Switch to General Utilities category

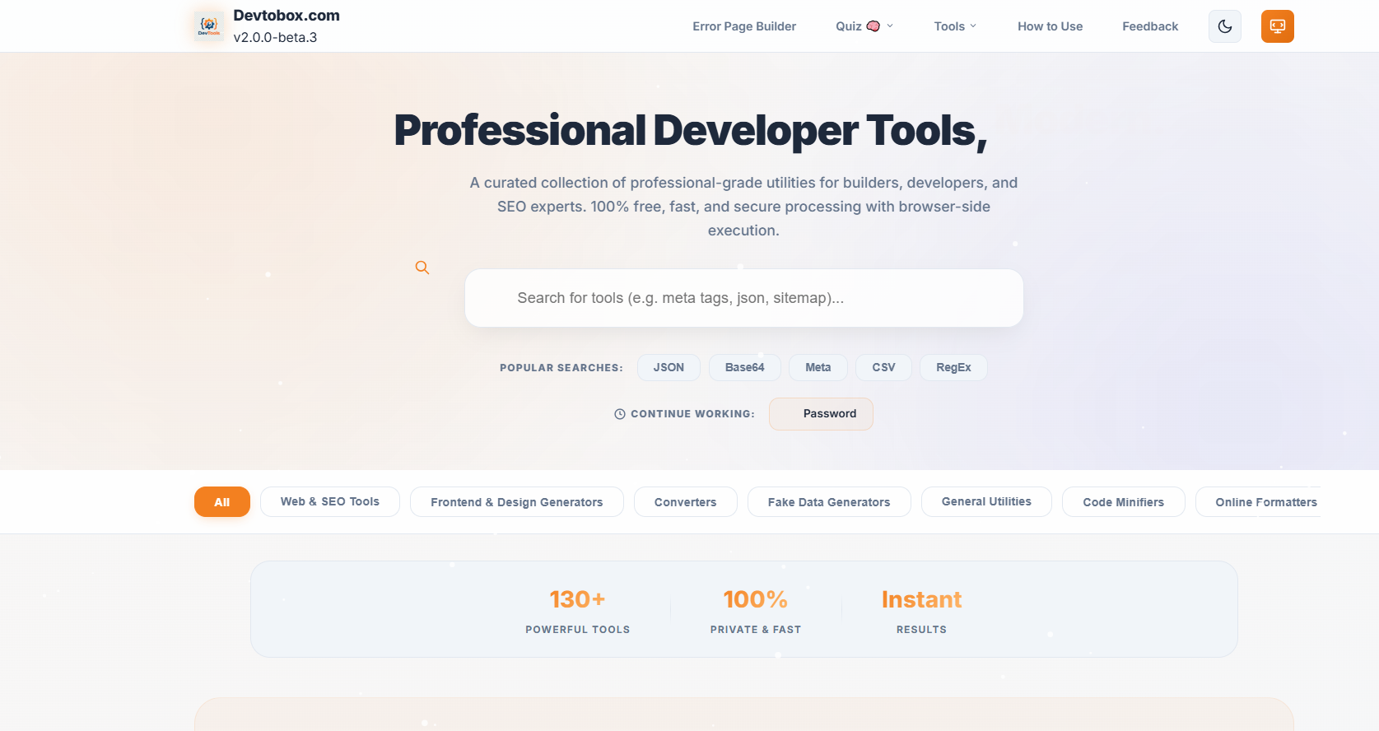pos(986,502)
